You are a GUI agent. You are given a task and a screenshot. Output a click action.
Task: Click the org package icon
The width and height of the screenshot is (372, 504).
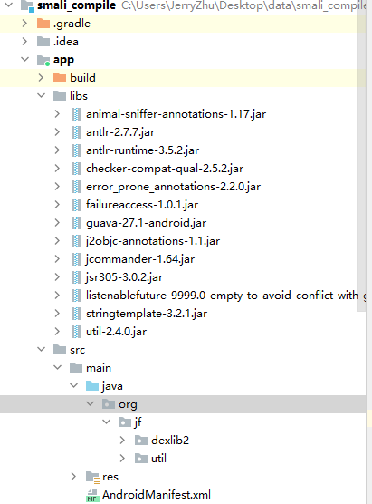tap(109, 404)
